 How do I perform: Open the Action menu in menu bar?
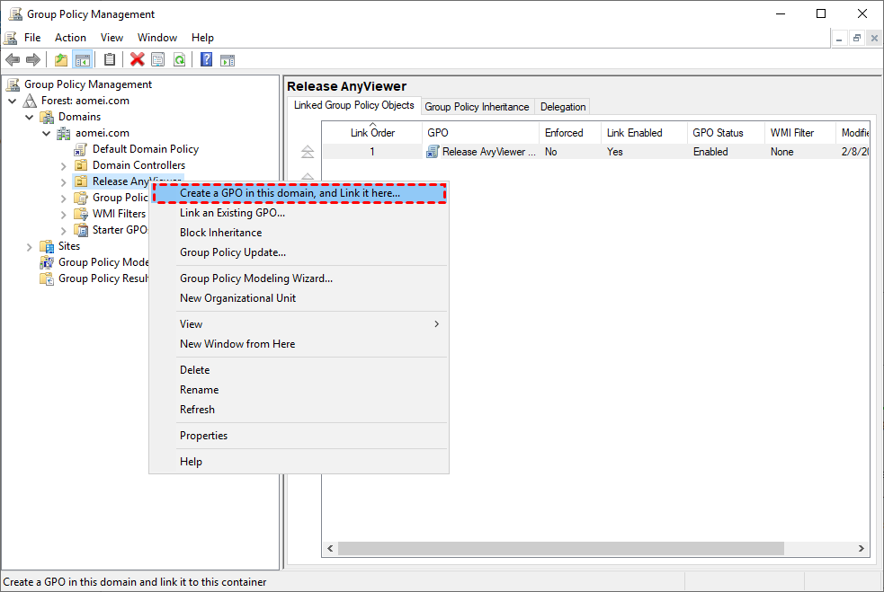70,38
